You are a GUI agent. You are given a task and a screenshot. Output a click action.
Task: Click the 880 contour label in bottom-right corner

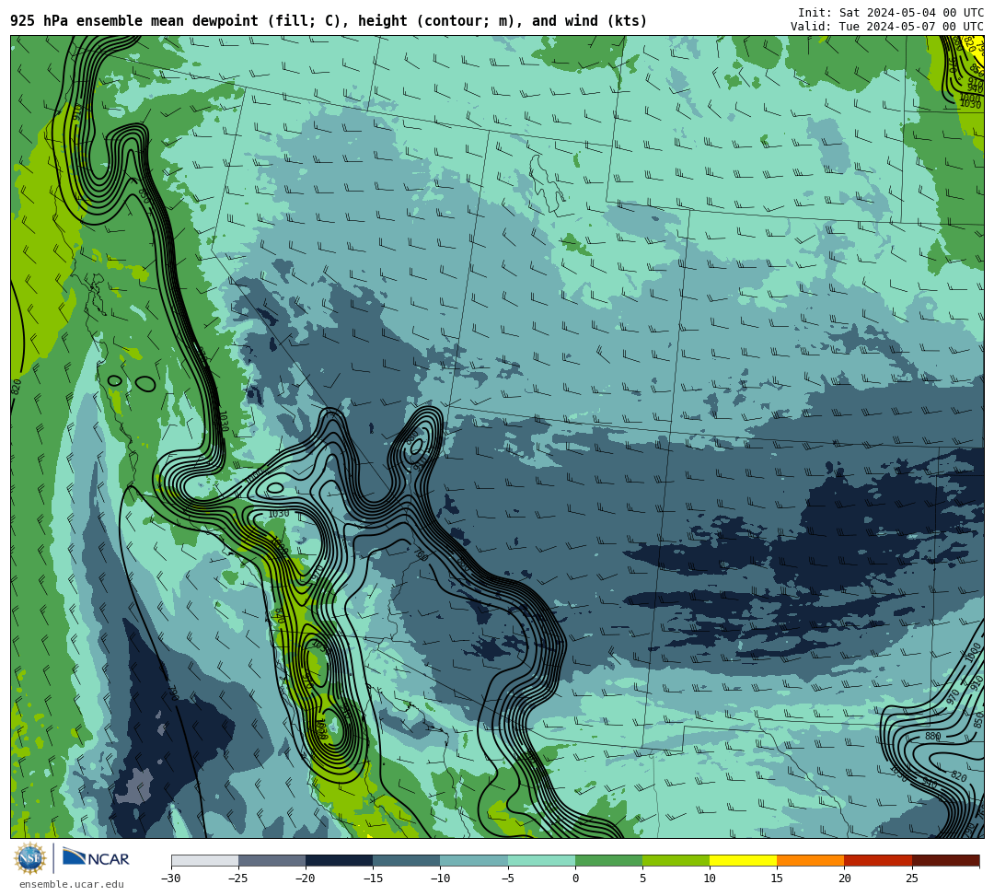pos(932,736)
